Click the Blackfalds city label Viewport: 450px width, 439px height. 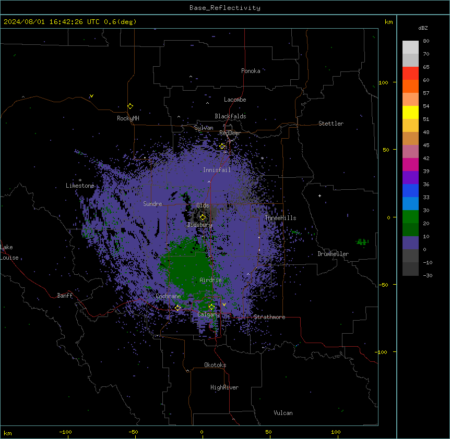coord(230,116)
